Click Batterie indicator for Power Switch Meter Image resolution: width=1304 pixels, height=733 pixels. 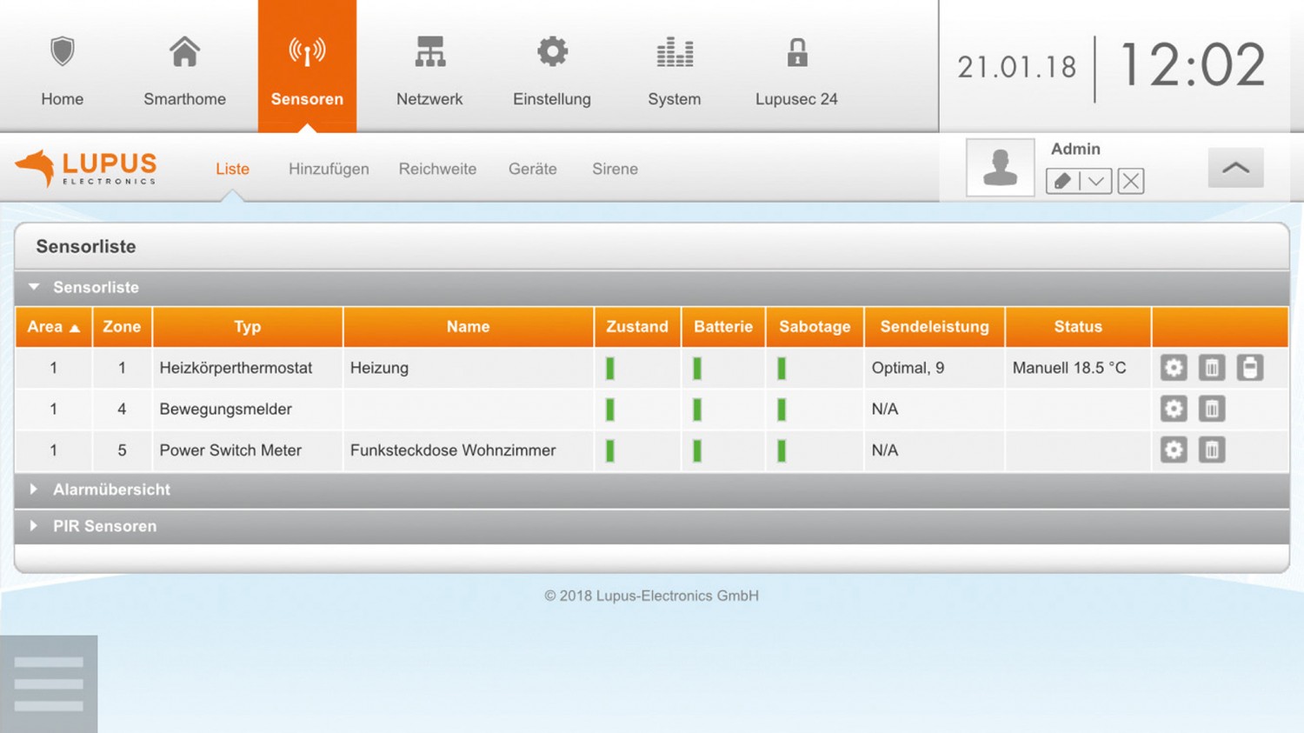coord(697,450)
